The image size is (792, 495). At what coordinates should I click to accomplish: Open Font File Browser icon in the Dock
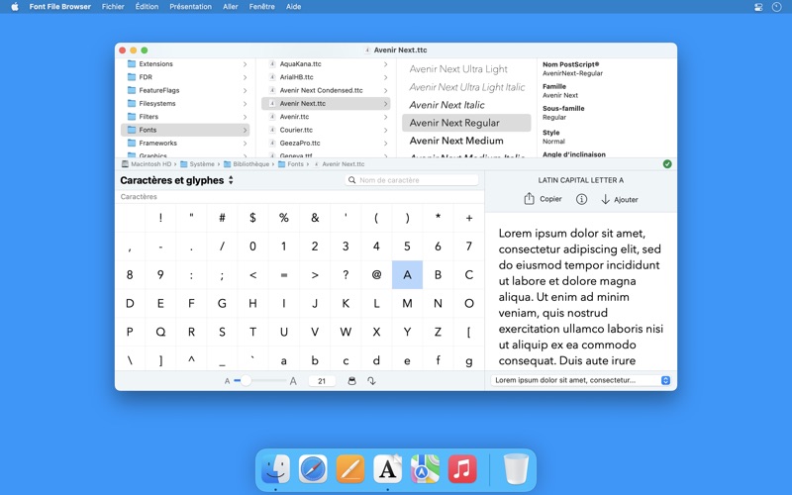click(387, 469)
